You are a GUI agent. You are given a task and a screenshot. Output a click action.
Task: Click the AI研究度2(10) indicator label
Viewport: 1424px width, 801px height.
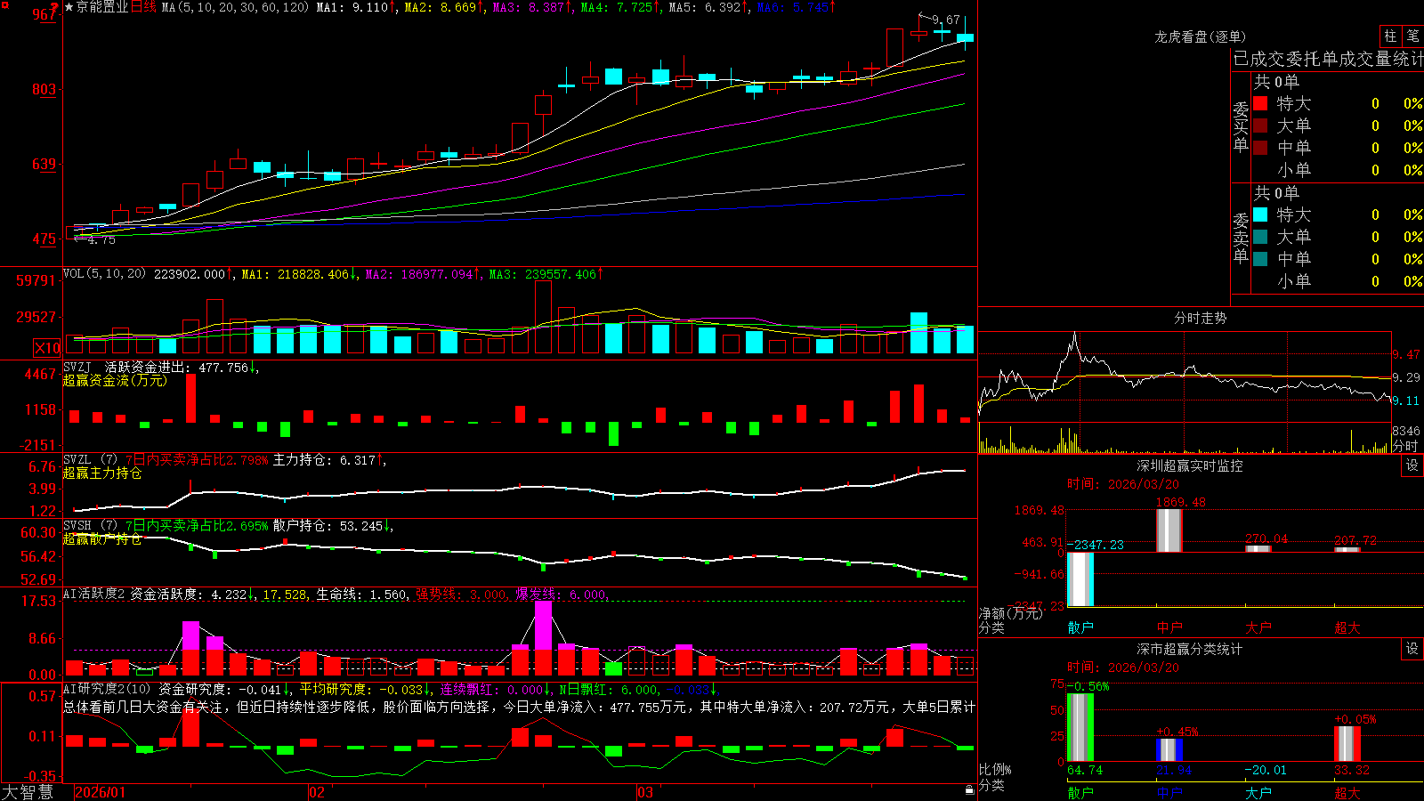point(107,689)
